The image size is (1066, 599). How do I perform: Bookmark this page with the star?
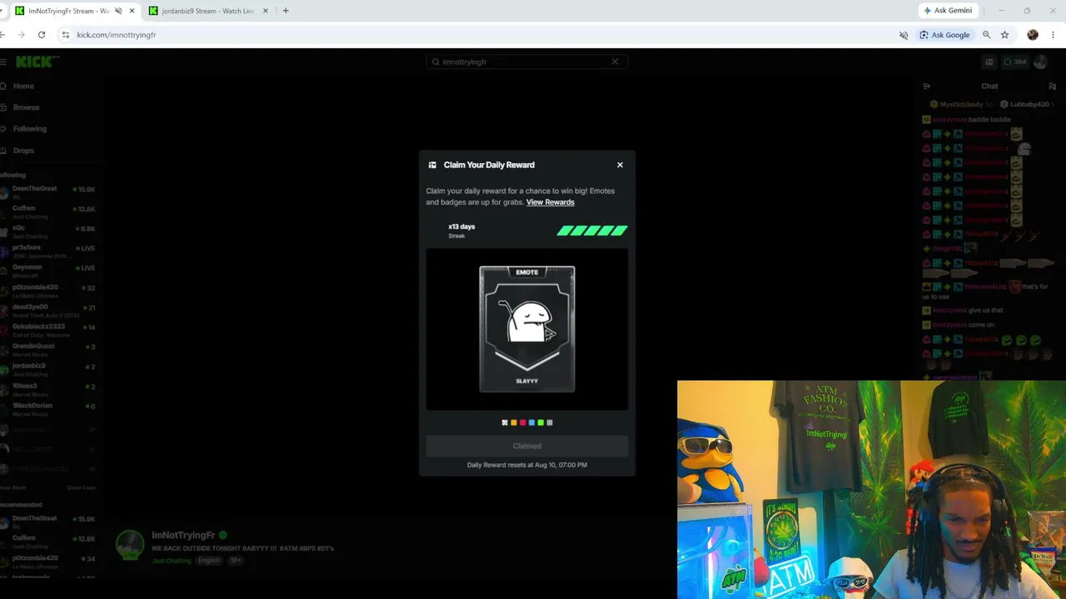click(x=1005, y=35)
